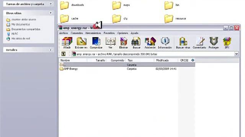Select the cfg folder in Explorer

tap(120, 19)
